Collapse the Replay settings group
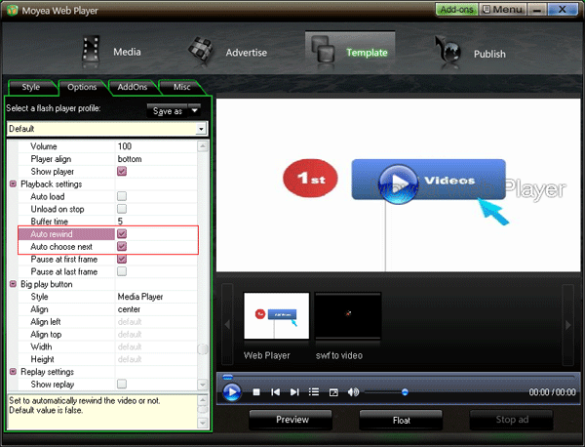Viewport: 585px width, 447px height. point(13,372)
